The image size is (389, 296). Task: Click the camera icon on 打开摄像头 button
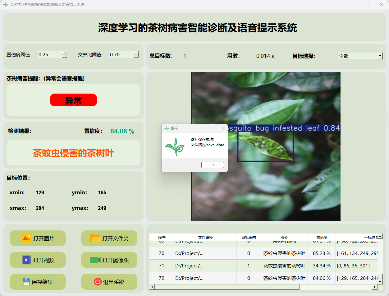point(95,260)
